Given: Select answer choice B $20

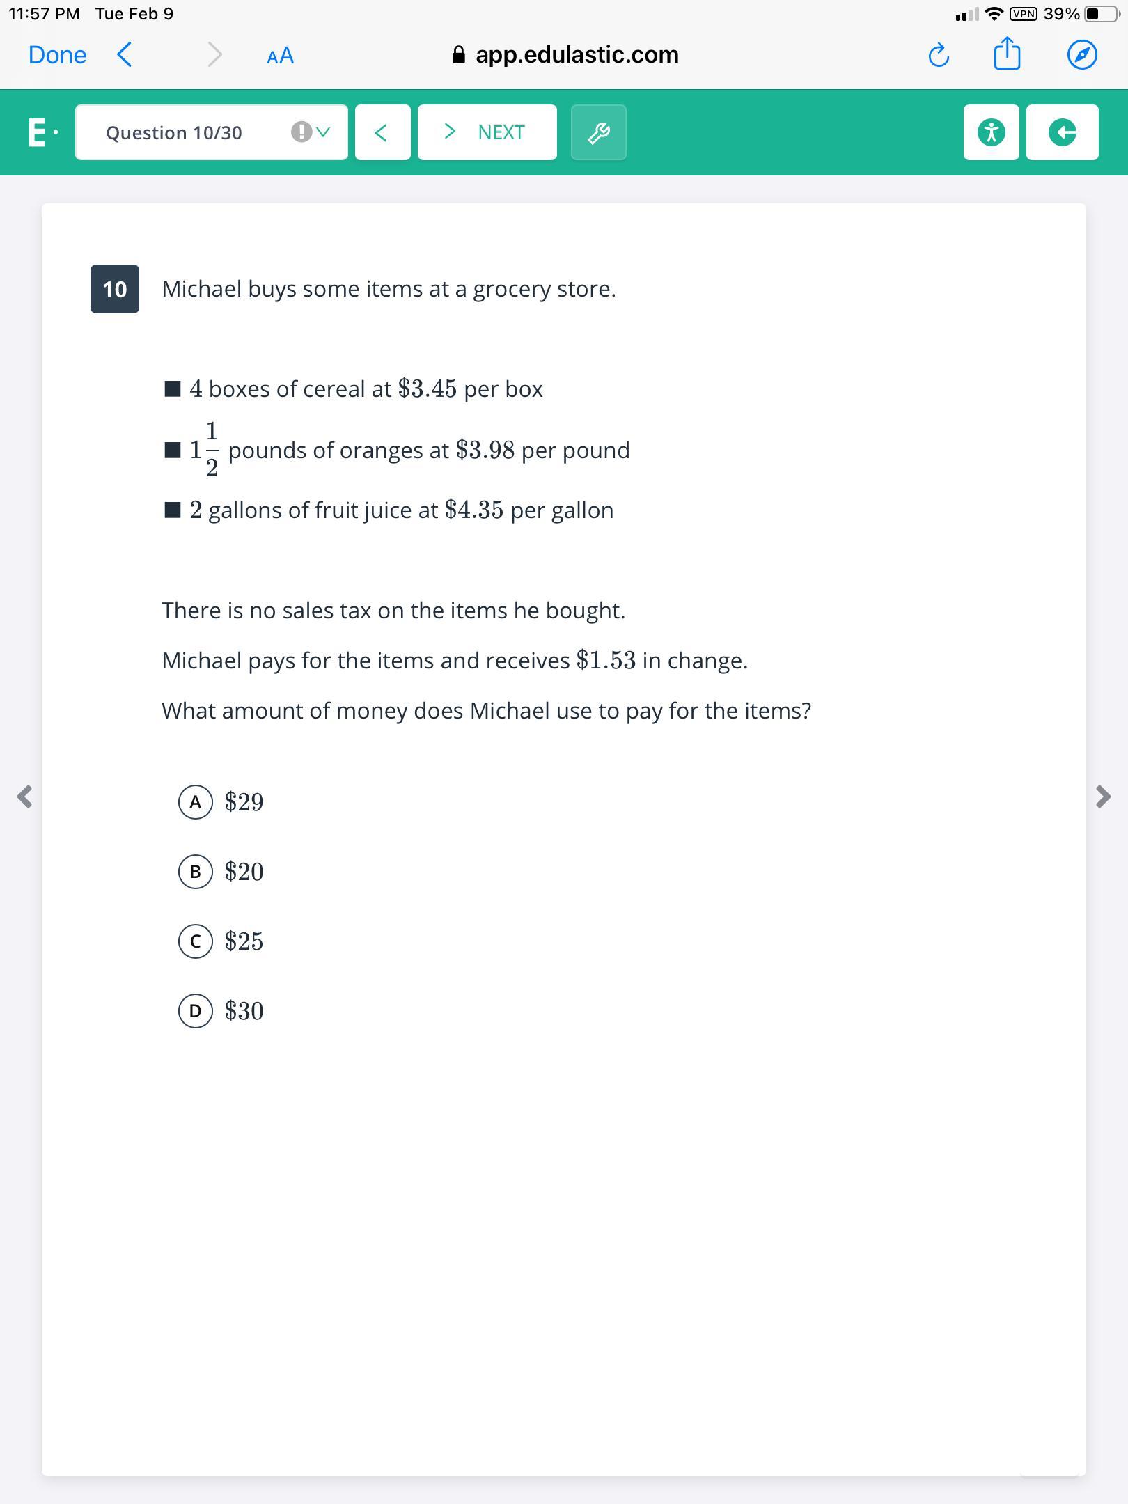Looking at the screenshot, I should click(x=196, y=872).
